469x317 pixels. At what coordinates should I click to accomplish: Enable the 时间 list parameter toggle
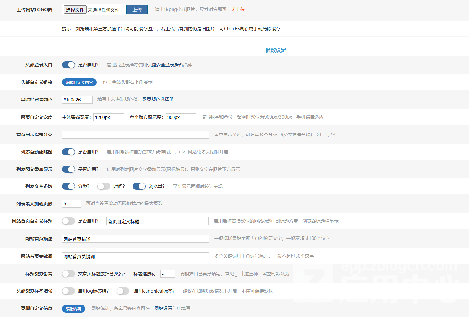(x=104, y=186)
